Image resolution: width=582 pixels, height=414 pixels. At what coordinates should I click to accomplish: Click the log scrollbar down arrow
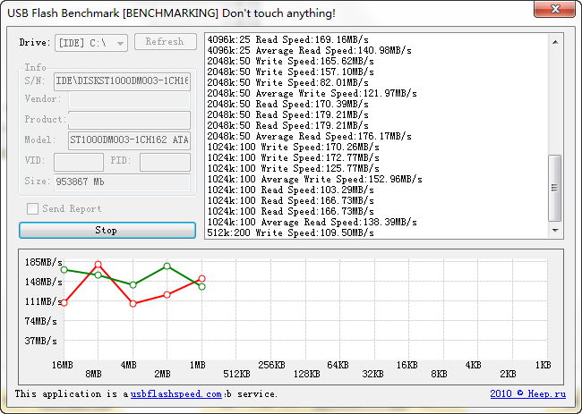point(555,231)
